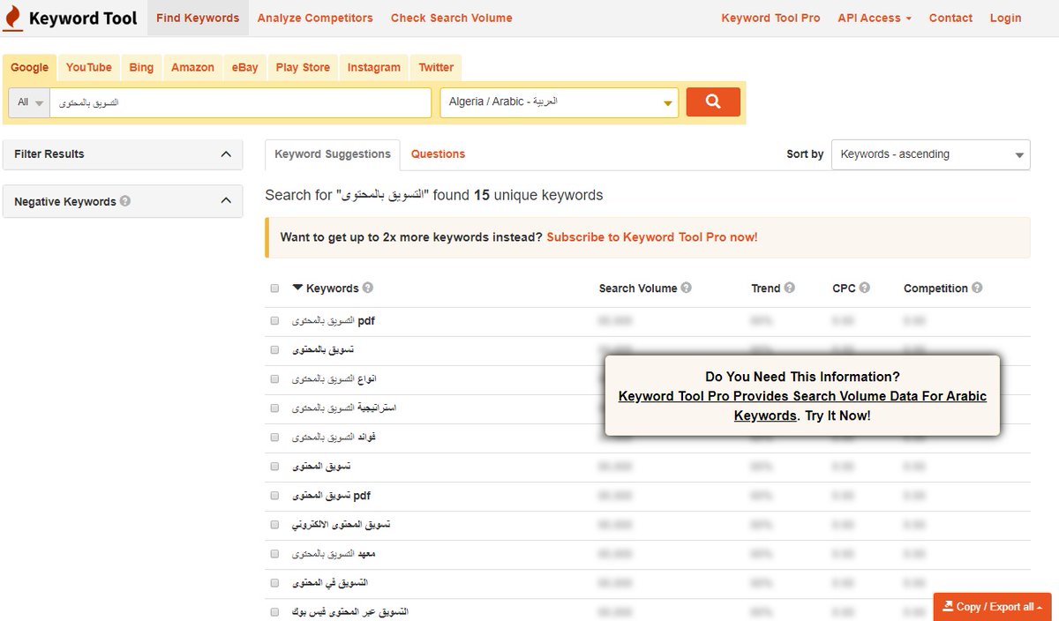Image resolution: width=1059 pixels, height=621 pixels.
Task: Check the box for التسويق بالمحتوى pdf
Action: pos(274,321)
